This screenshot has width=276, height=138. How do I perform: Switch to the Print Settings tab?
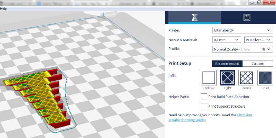tap(195, 17)
